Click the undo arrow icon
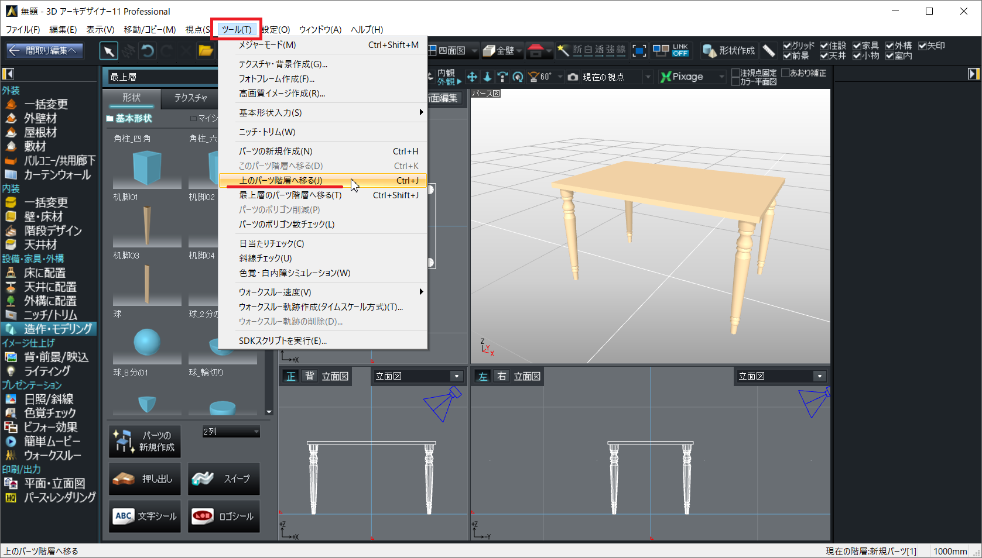This screenshot has width=982, height=558. pos(148,51)
